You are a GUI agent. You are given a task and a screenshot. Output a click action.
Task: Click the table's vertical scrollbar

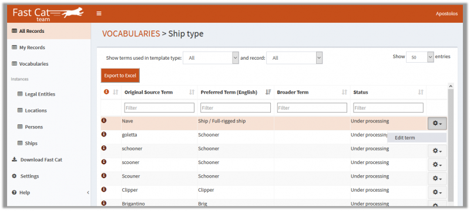(x=451, y=145)
